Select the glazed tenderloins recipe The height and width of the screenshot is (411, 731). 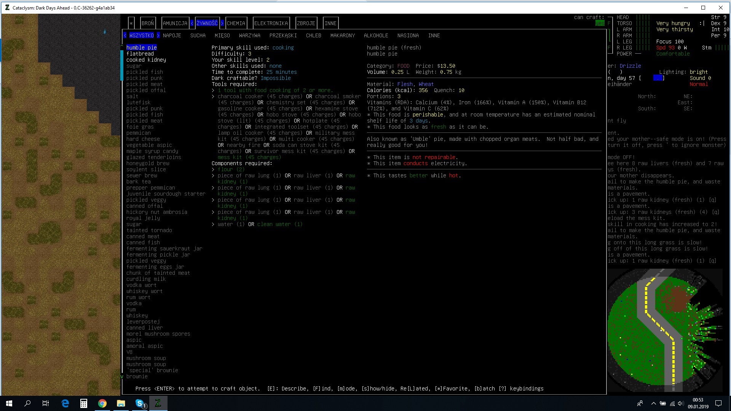(154, 157)
